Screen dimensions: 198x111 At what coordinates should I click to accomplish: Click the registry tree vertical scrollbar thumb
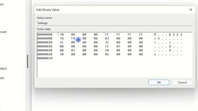28,61
